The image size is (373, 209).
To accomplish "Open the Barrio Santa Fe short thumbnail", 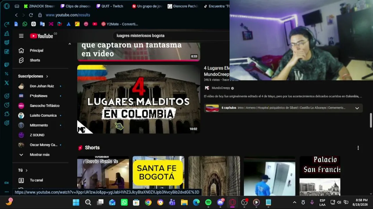I will (103, 176).
